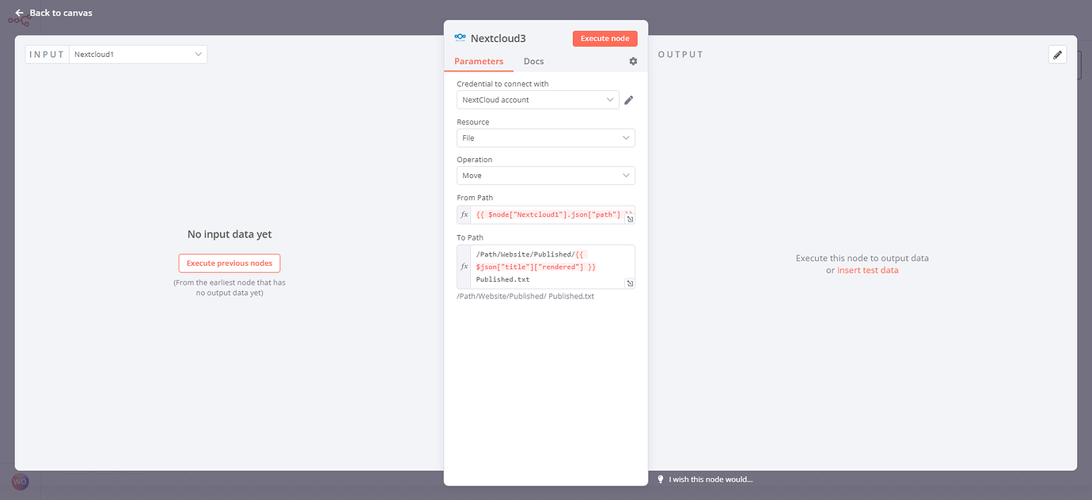Click the fx icon beside From Path
This screenshot has height=500, width=1092.
[464, 215]
